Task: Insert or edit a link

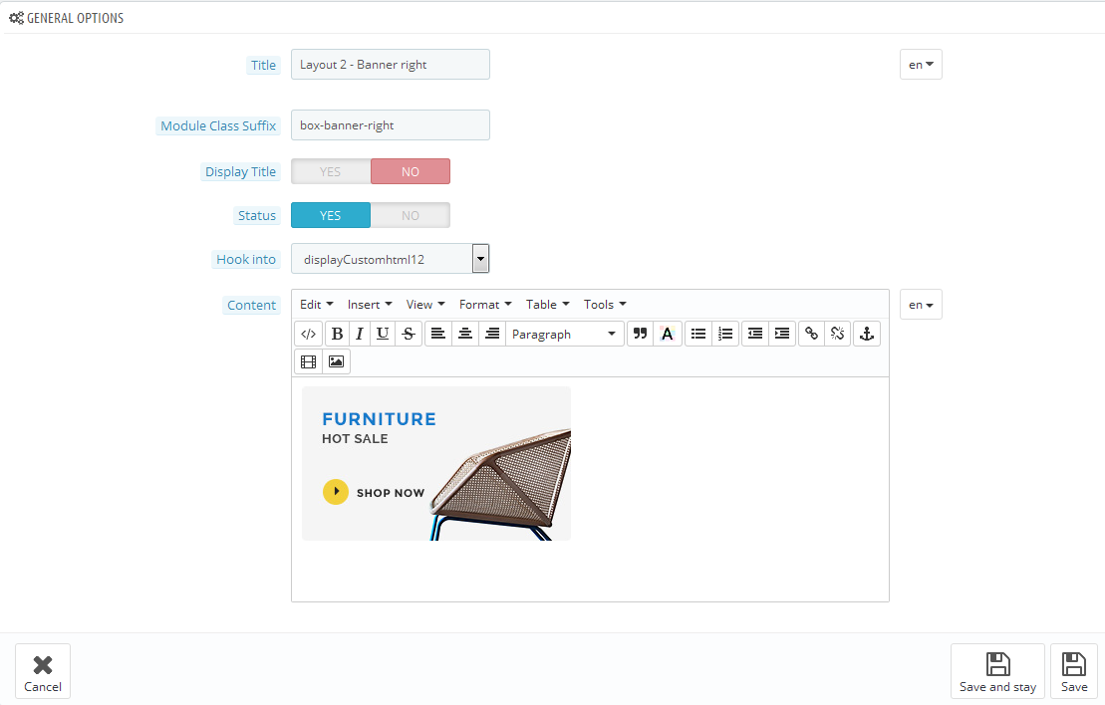Action: tap(812, 334)
